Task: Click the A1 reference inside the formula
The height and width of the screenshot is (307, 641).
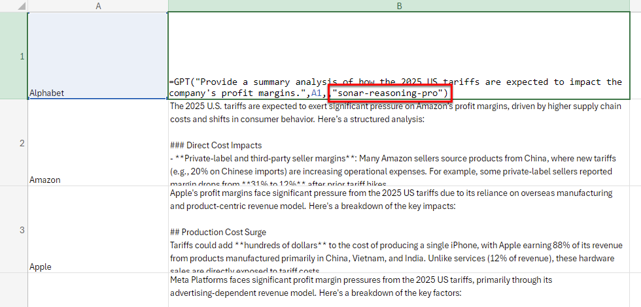Action: pos(317,93)
